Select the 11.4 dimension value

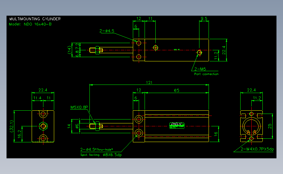(x=37, y=98)
